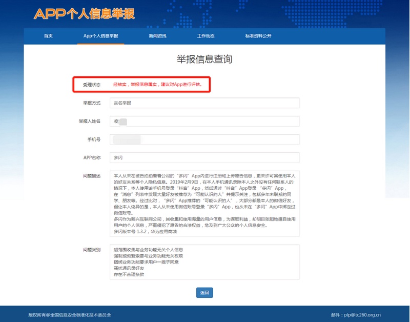The height and width of the screenshot is (322, 410).
Task: Click the line 超范围收集与业务功能无关个人信息
Action: pos(148,250)
